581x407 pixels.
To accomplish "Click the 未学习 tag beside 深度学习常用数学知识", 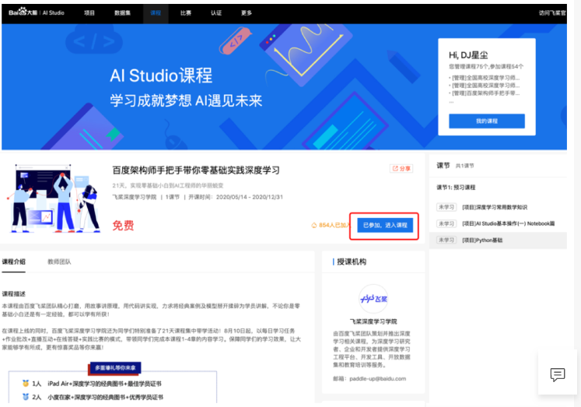I will pyautogui.click(x=446, y=207).
